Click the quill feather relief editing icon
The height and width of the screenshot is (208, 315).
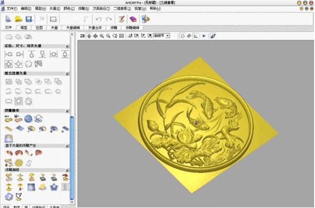coord(18,196)
